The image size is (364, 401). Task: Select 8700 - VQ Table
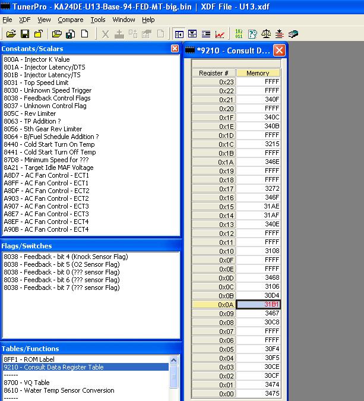pyautogui.click(x=27, y=383)
